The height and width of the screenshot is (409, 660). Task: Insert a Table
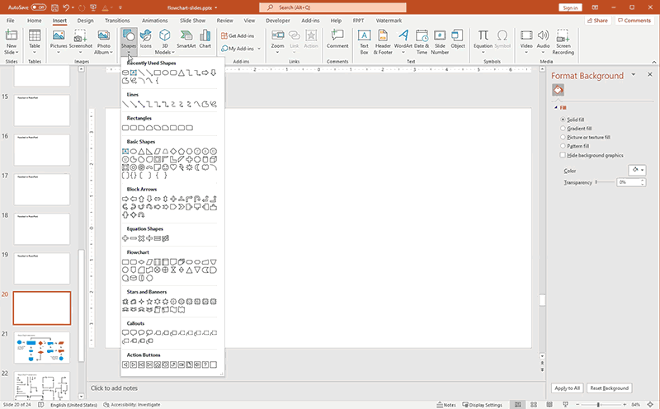point(35,40)
